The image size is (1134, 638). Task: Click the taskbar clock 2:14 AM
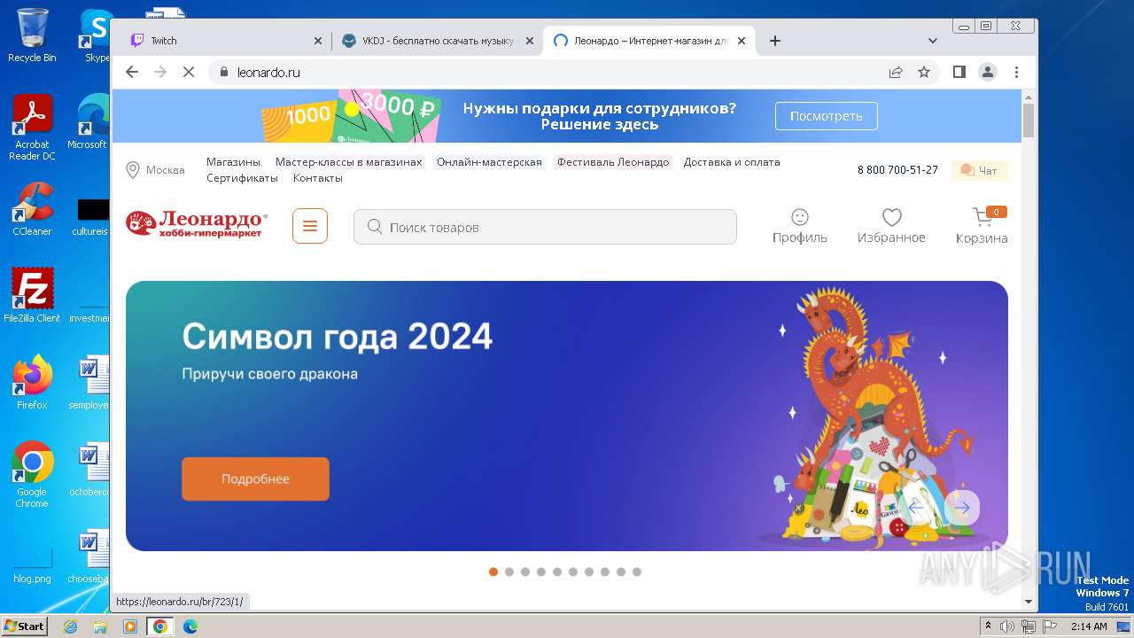tap(1089, 626)
